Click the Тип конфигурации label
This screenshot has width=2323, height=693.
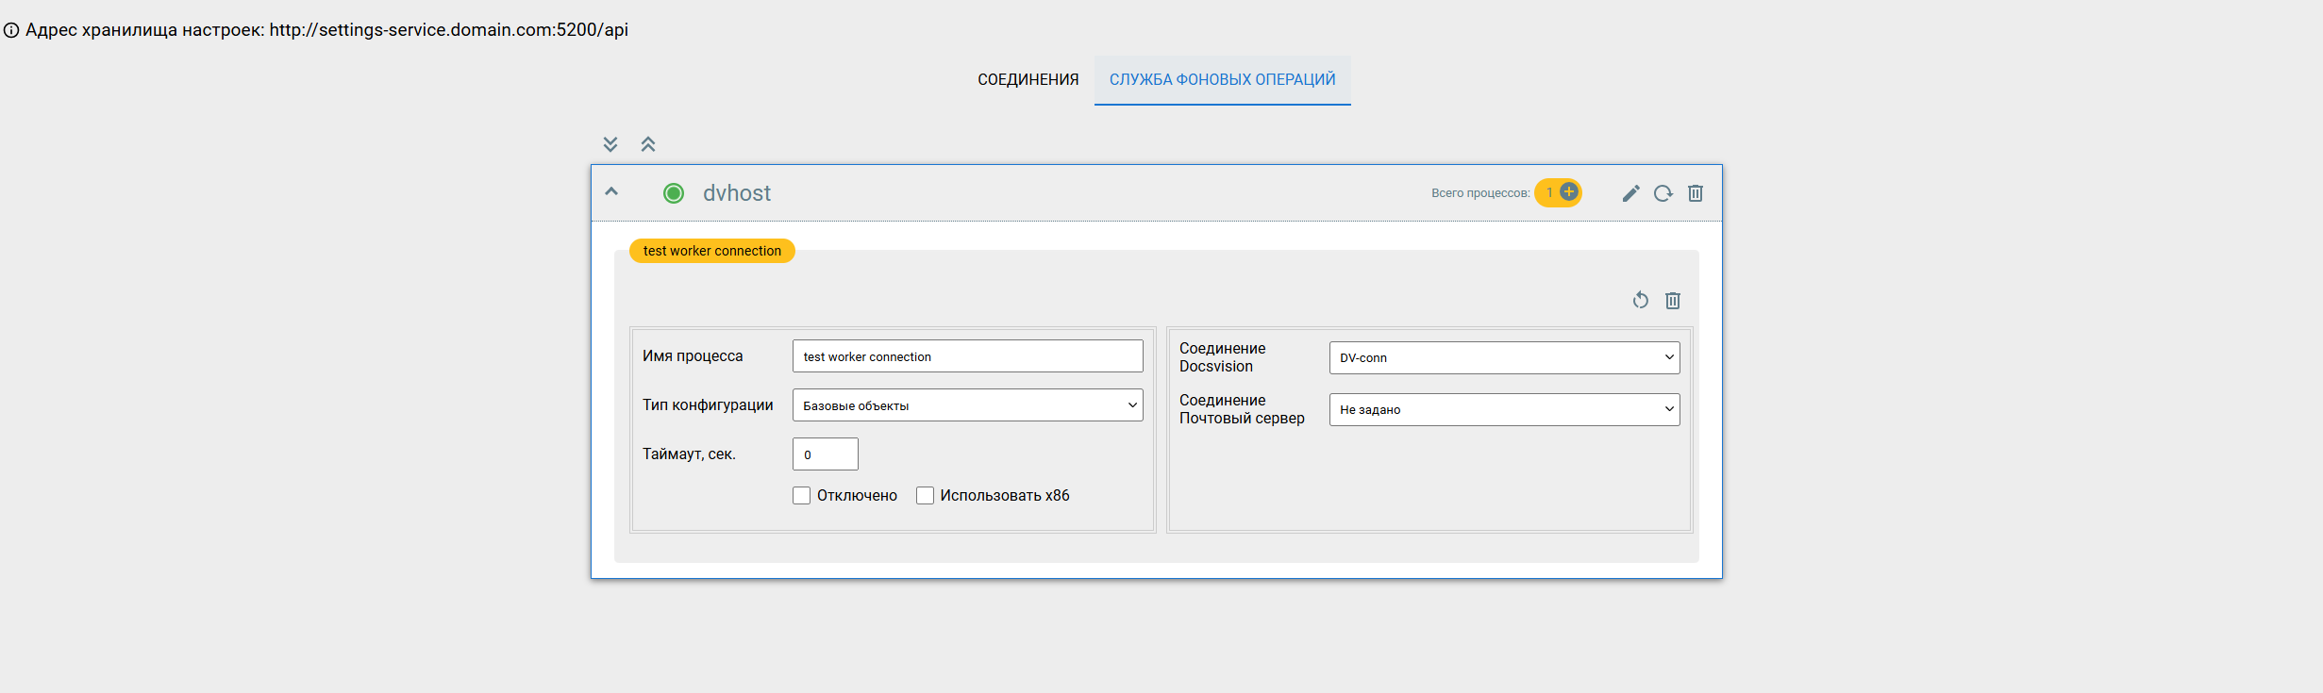pyautogui.click(x=708, y=405)
